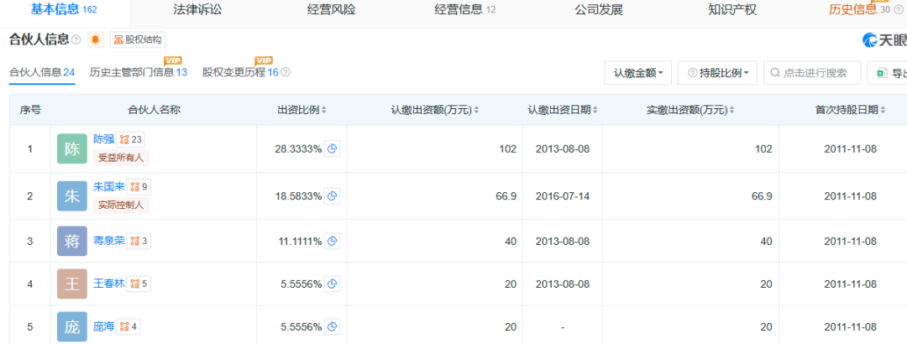Open the 历史主管部门信息 13 sub-tab
This screenshot has width=907, height=344.
139,73
